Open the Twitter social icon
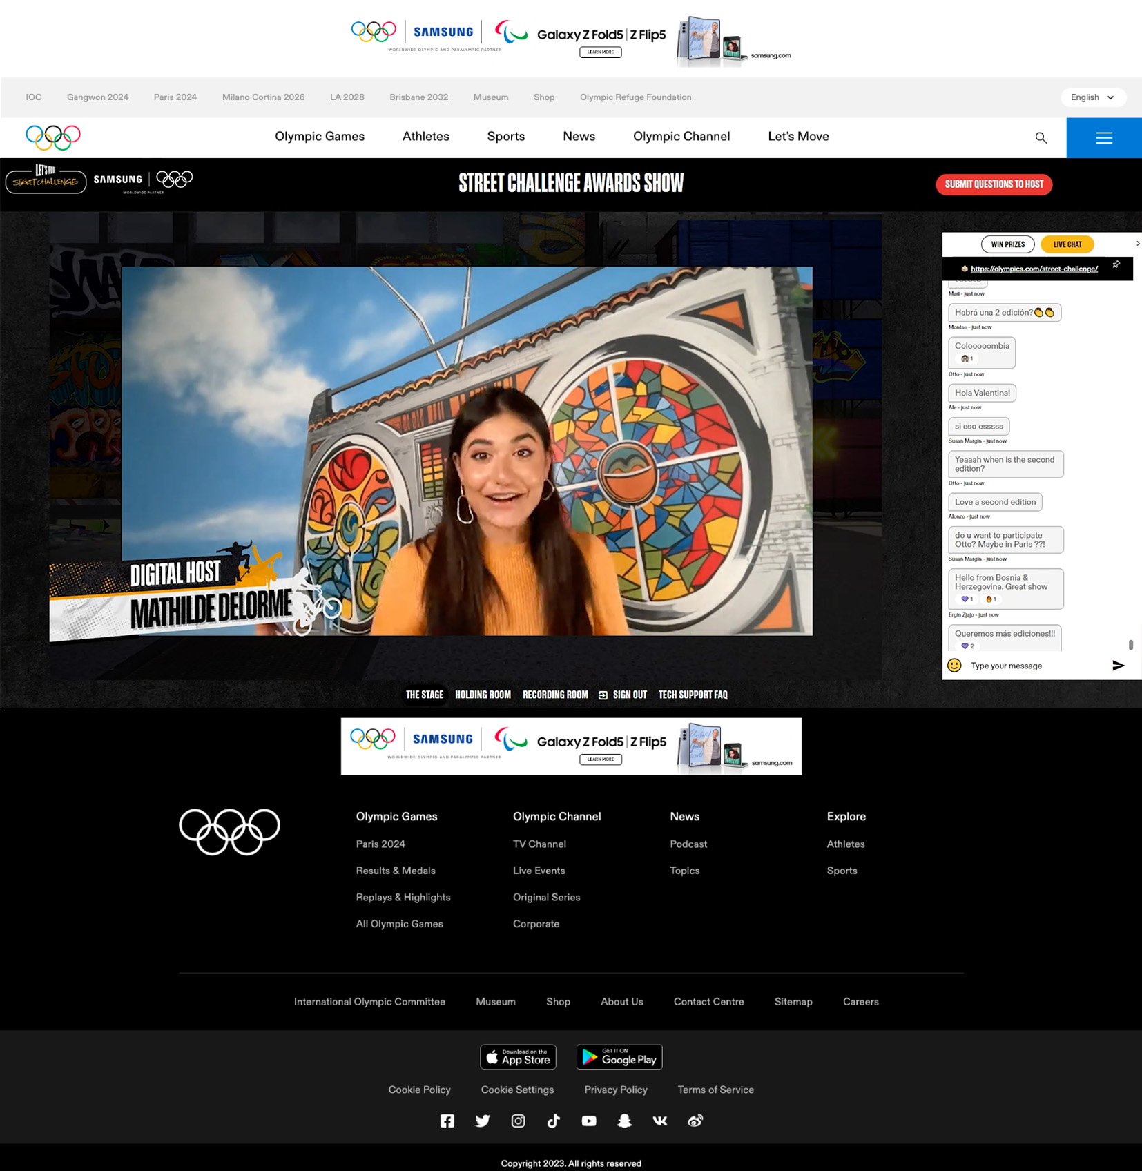1142x1171 pixels. [483, 1121]
